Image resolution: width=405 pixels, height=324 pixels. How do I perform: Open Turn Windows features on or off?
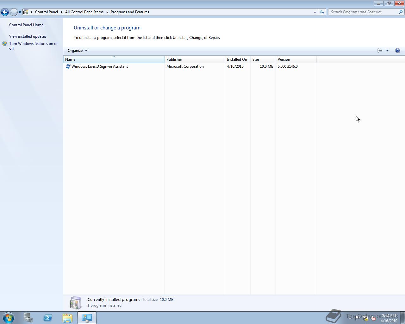[x=33, y=46]
